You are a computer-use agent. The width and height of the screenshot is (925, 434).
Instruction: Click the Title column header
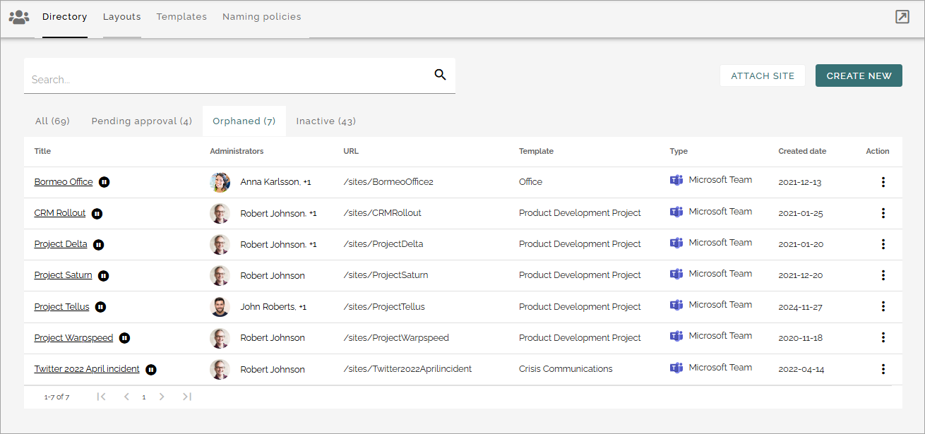tap(42, 151)
